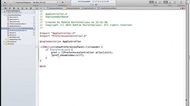
Task: Select the Standard editor button
Action: [151, 2]
